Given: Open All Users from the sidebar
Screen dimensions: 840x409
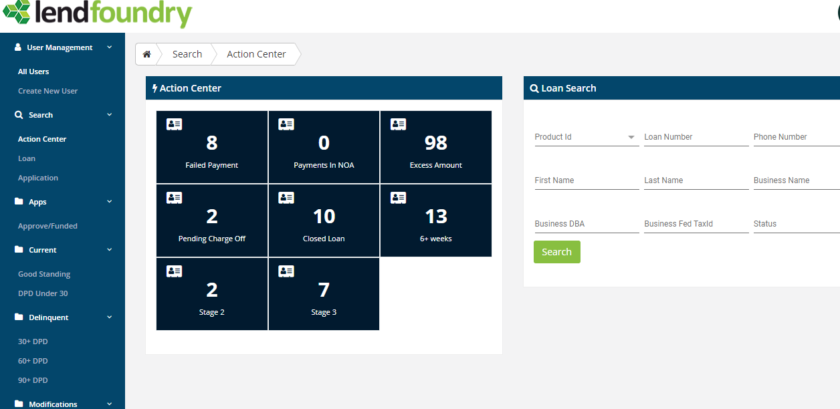Looking at the screenshot, I should click(33, 72).
